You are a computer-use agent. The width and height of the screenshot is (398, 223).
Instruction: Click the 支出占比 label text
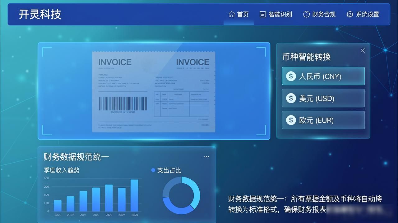[169, 170]
